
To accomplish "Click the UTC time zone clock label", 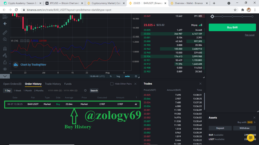I will (97, 76).
